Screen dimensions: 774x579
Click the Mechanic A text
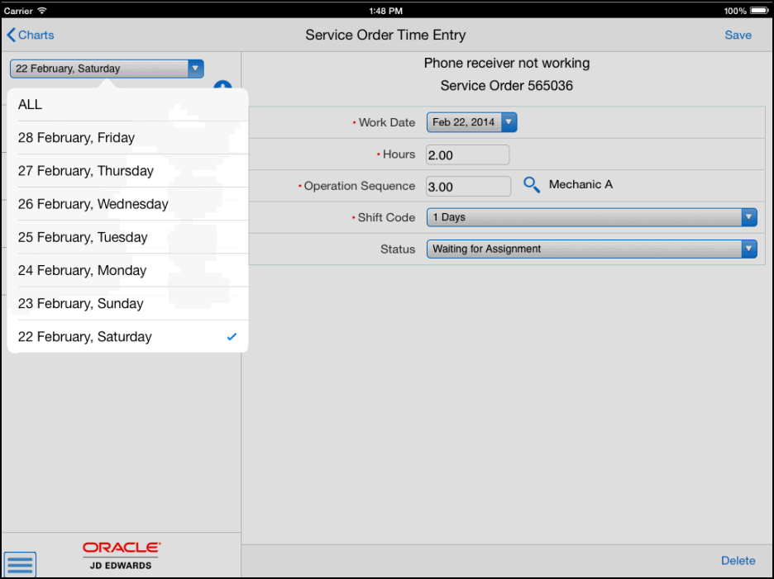[580, 184]
